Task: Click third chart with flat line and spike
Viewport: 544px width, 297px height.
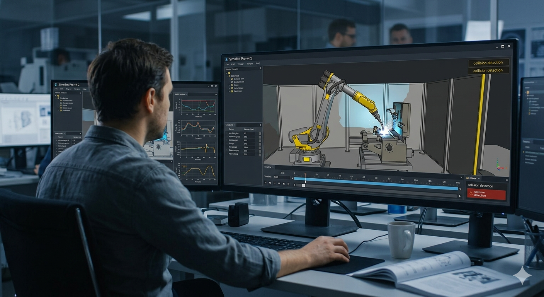Action: [198, 149]
